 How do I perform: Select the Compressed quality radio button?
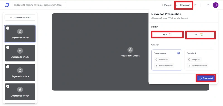click(x=178, y=53)
